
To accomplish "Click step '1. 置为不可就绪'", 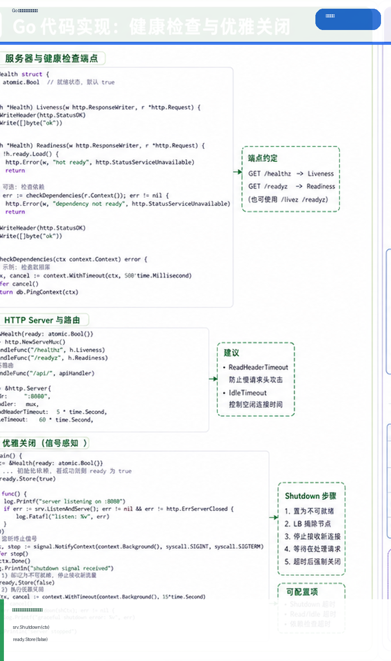I will (x=309, y=511).
